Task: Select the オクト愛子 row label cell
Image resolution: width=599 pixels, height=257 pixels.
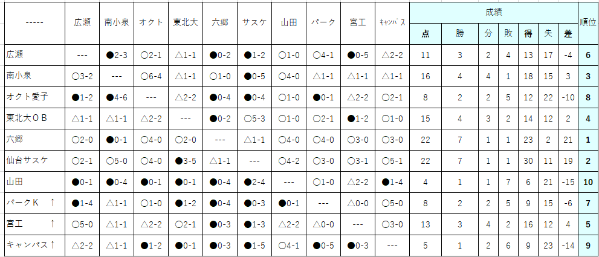Action: [x=35, y=97]
